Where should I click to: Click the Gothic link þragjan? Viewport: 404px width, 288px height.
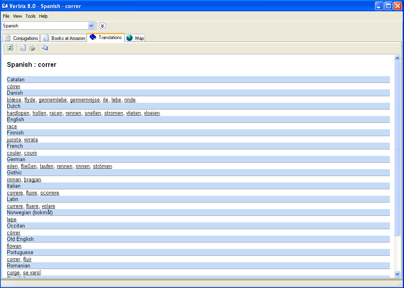[33, 180]
